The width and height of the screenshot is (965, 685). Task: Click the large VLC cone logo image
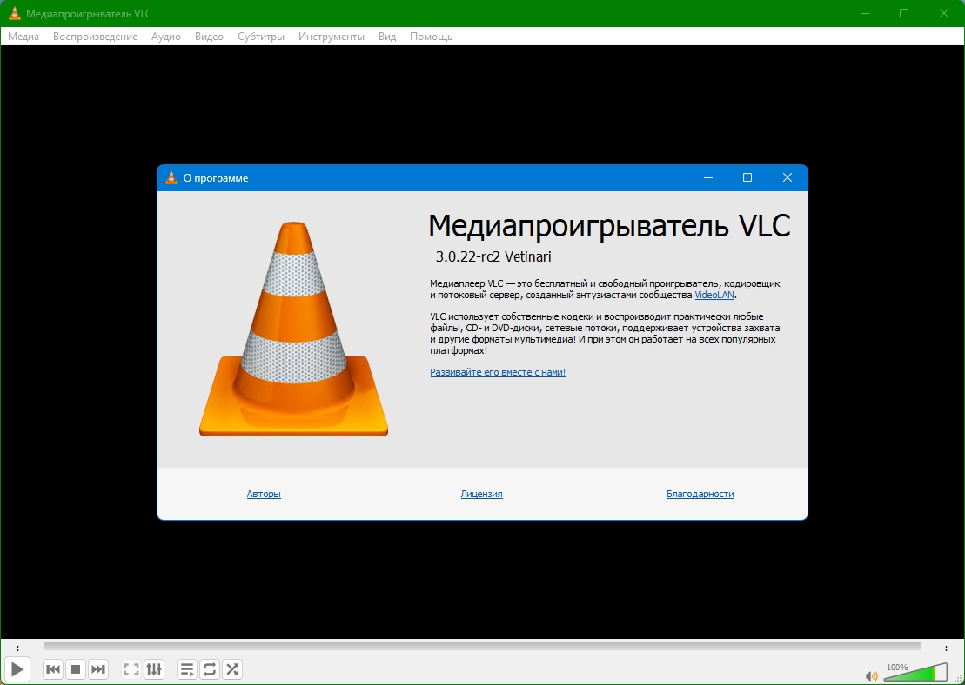point(293,329)
